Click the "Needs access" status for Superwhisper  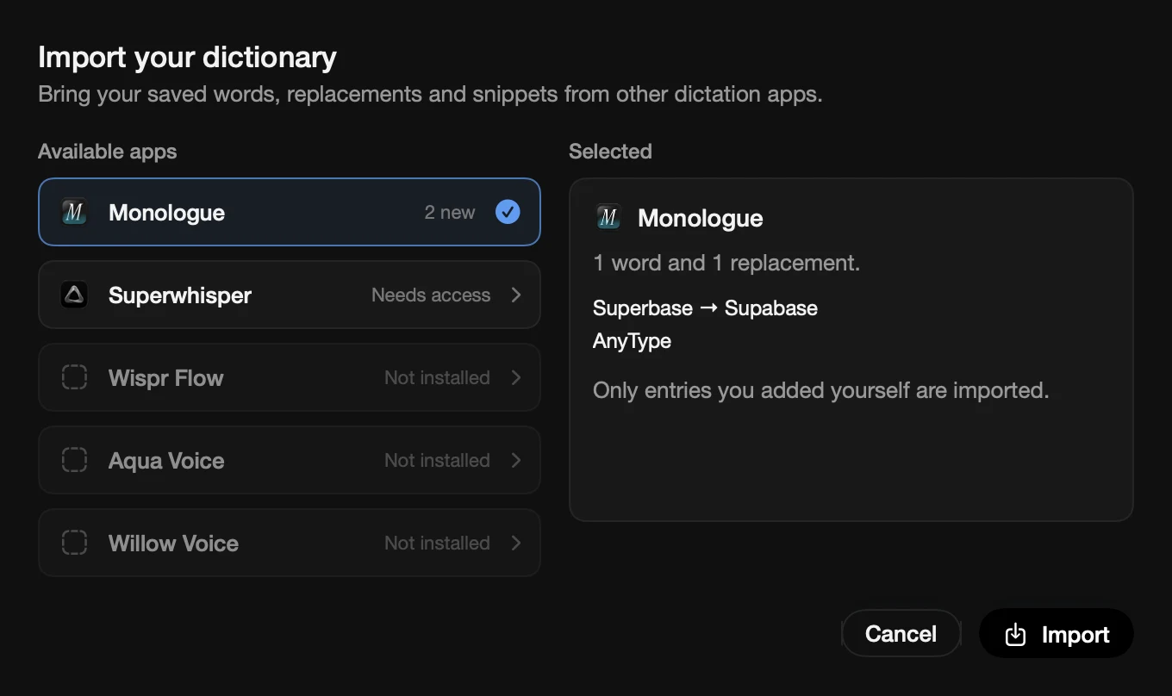pyautogui.click(x=431, y=295)
